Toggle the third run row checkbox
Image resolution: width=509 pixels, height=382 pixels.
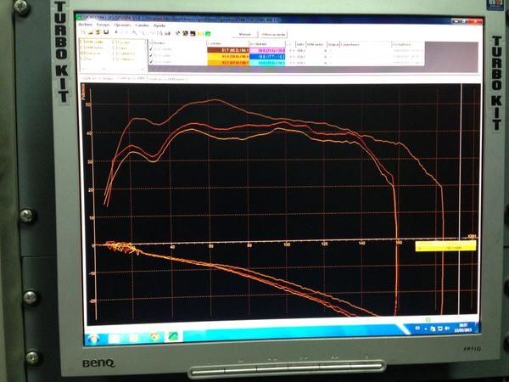[151, 62]
